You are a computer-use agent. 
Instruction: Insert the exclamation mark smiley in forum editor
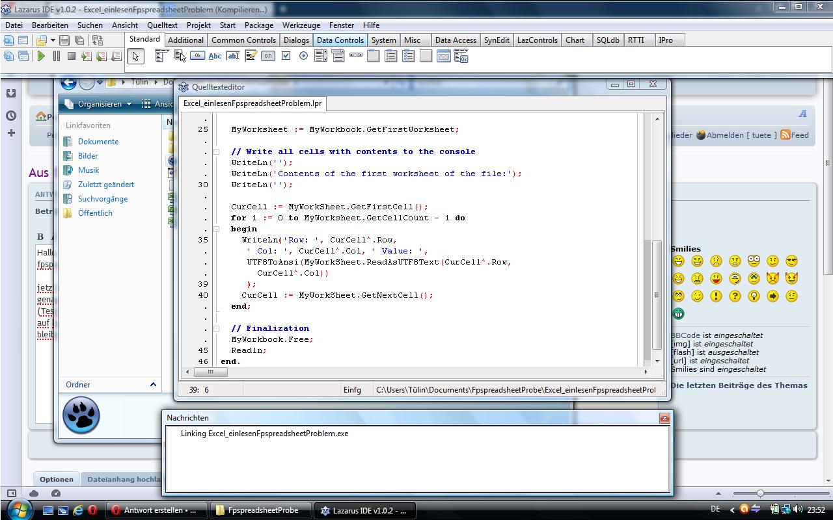tap(716, 296)
